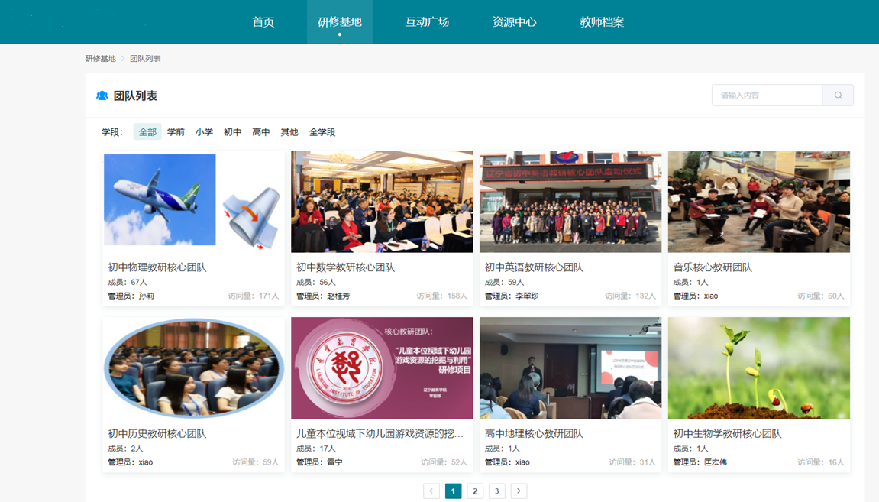Open the 初中数学教研核心团队 title link
The width and height of the screenshot is (879, 502).
pos(345,267)
